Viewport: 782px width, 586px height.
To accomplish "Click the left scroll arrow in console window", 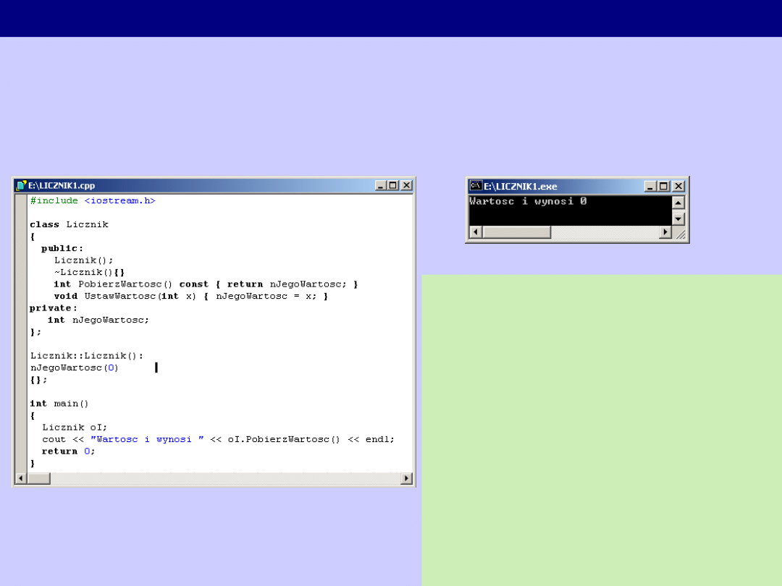I will pyautogui.click(x=476, y=232).
